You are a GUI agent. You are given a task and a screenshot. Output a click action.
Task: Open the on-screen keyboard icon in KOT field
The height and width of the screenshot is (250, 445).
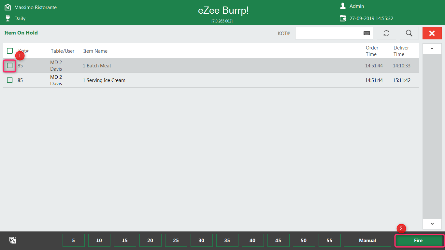click(366, 33)
